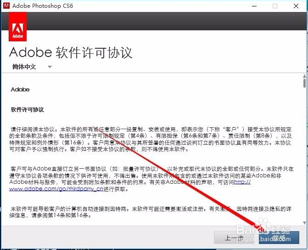Image resolution: width=308 pixels, height=250 pixels.
Task: Click the 'Adobe' text above the agreement
Action: coord(20,90)
